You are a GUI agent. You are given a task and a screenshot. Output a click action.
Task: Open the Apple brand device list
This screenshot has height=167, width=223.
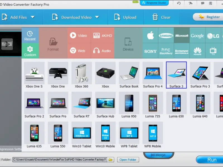coord(150,35)
